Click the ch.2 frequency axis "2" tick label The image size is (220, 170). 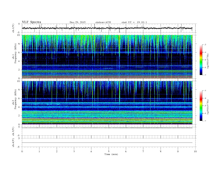point(19,116)
